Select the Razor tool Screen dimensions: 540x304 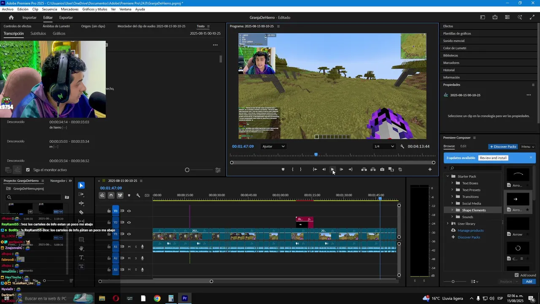(81, 212)
